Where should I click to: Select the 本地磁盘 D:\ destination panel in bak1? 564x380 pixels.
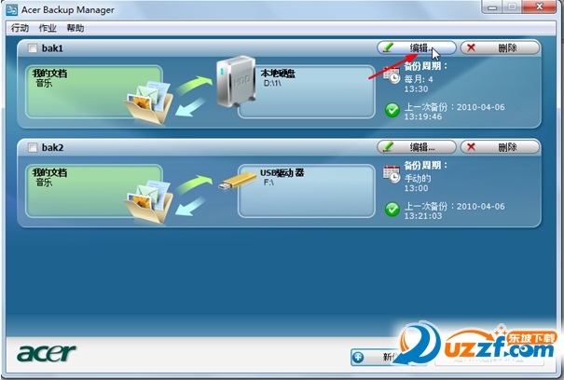[308, 92]
